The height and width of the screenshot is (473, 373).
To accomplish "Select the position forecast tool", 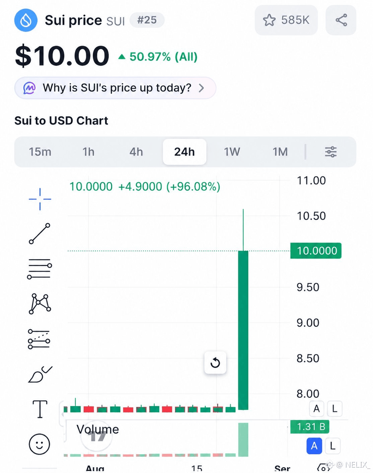I will tap(39, 339).
